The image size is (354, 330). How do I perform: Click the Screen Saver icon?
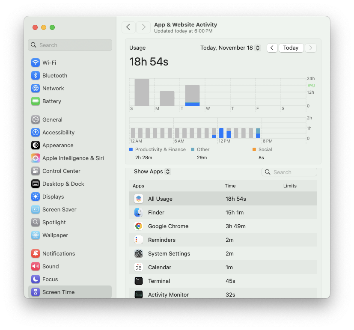coord(36,209)
